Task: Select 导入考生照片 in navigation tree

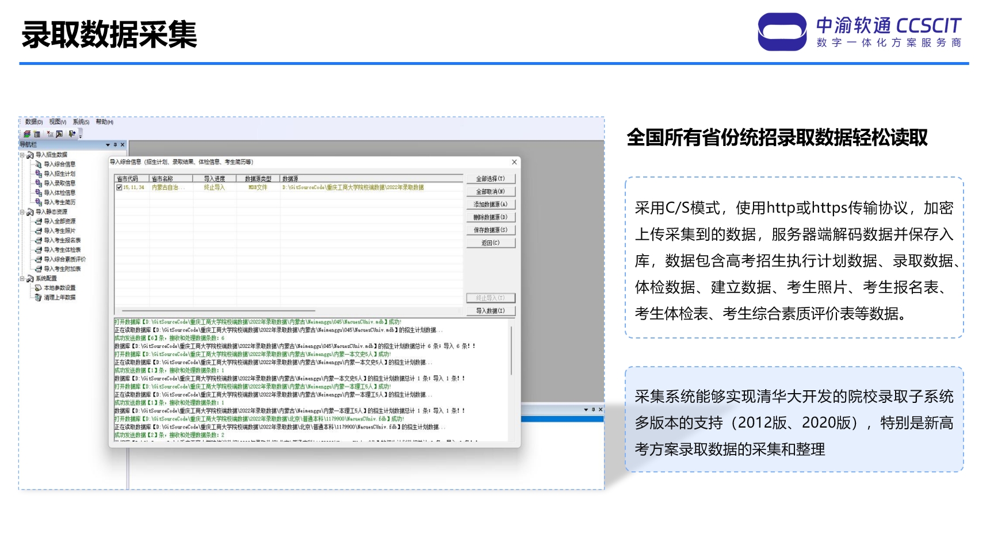Action: pyautogui.click(x=60, y=231)
